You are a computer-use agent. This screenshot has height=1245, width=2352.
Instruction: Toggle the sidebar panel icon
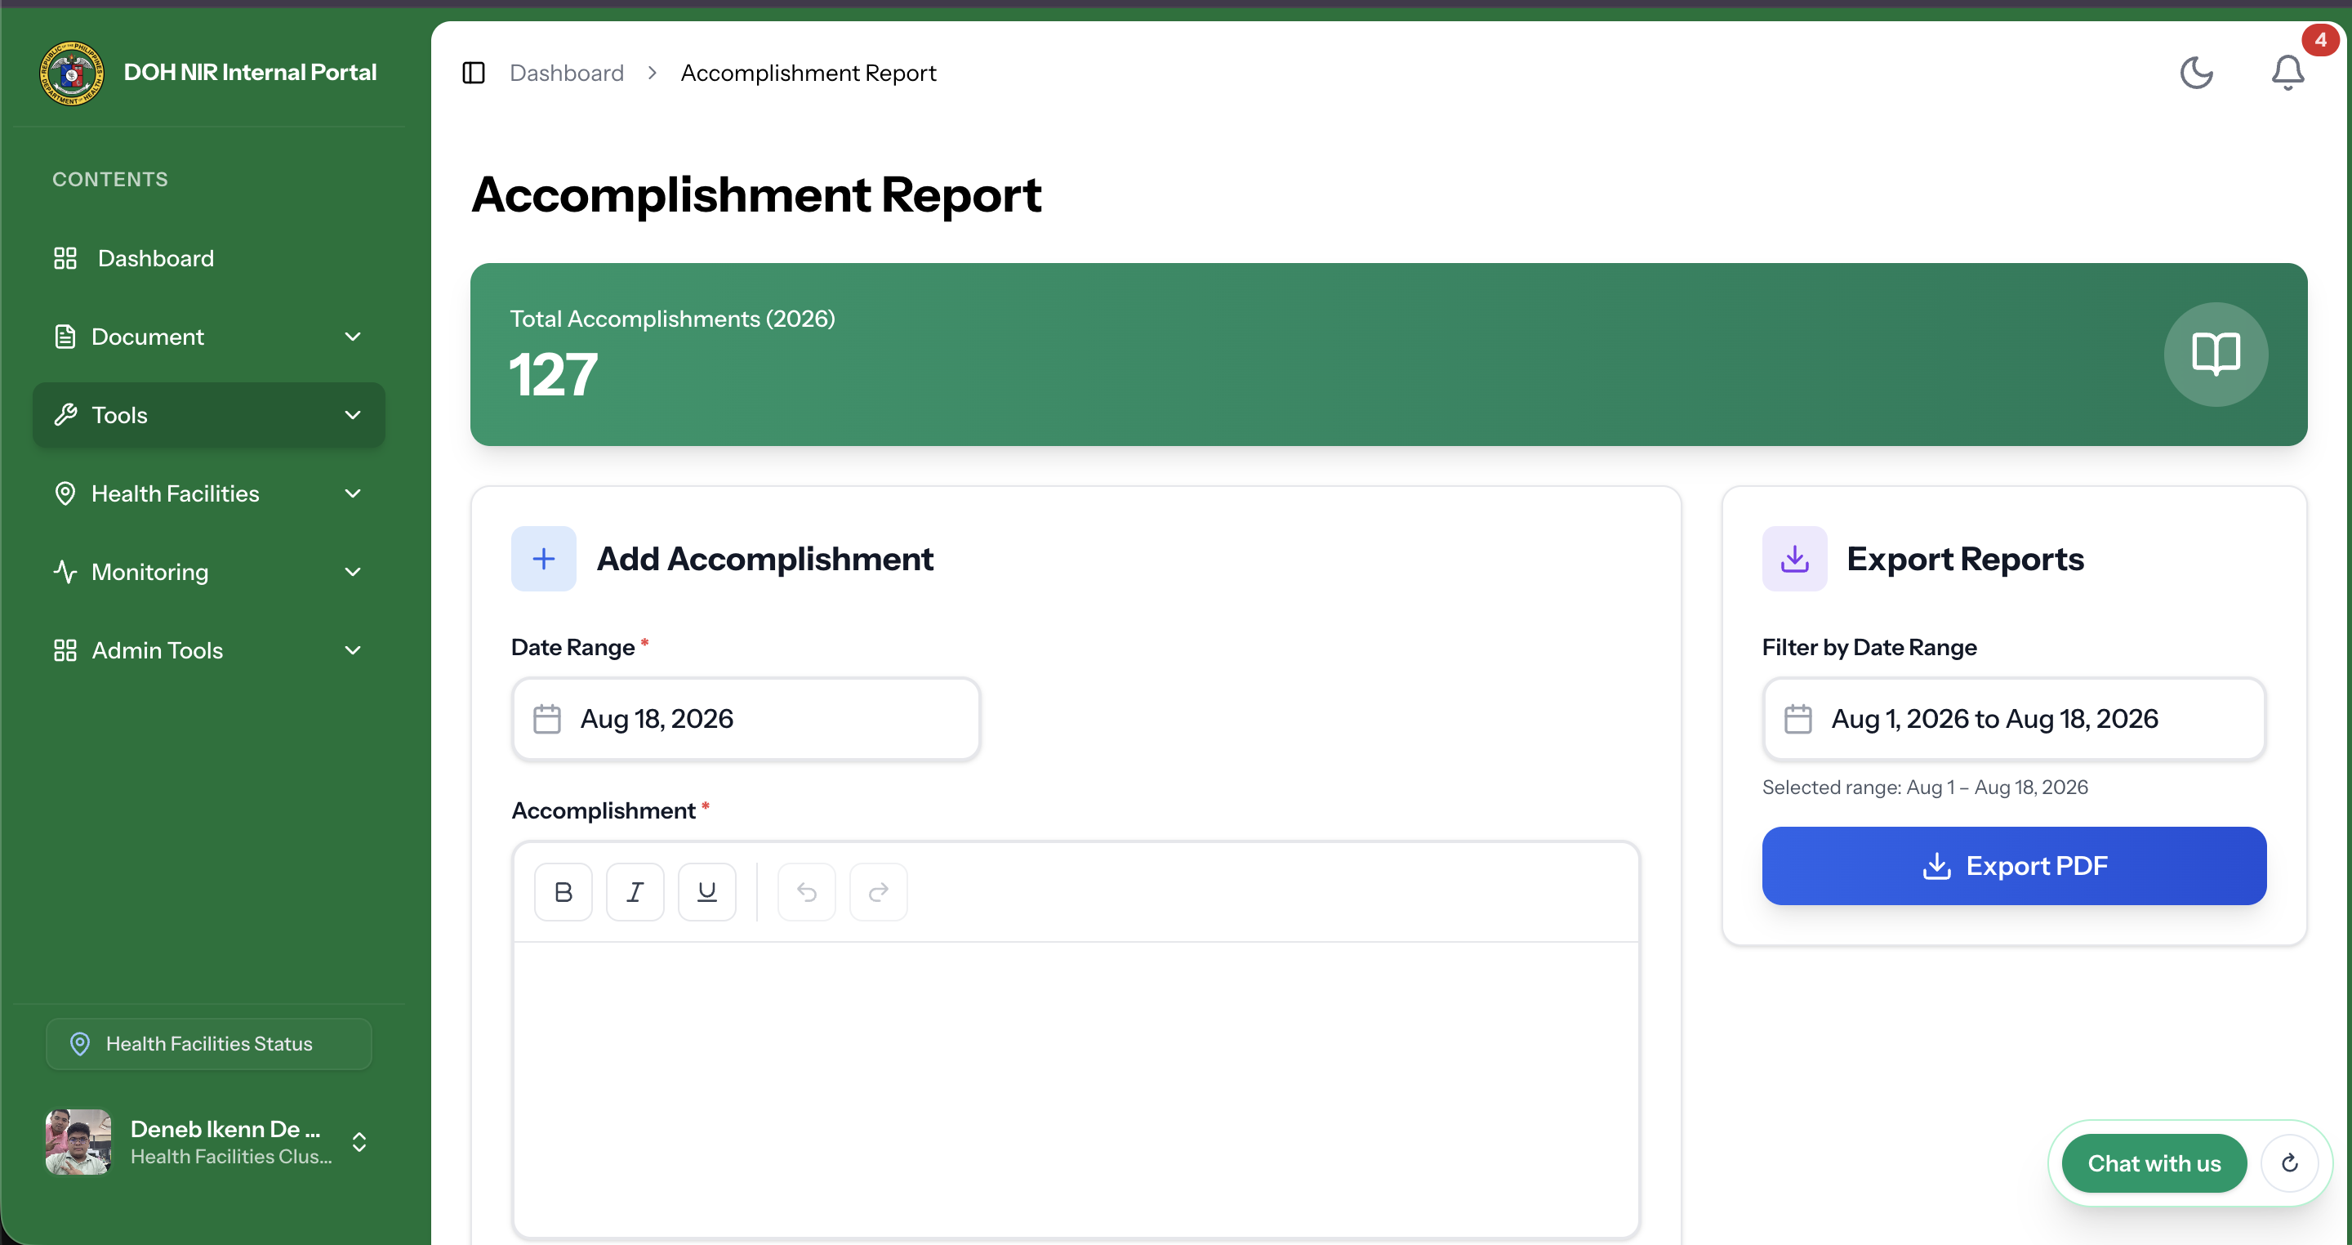pos(473,73)
